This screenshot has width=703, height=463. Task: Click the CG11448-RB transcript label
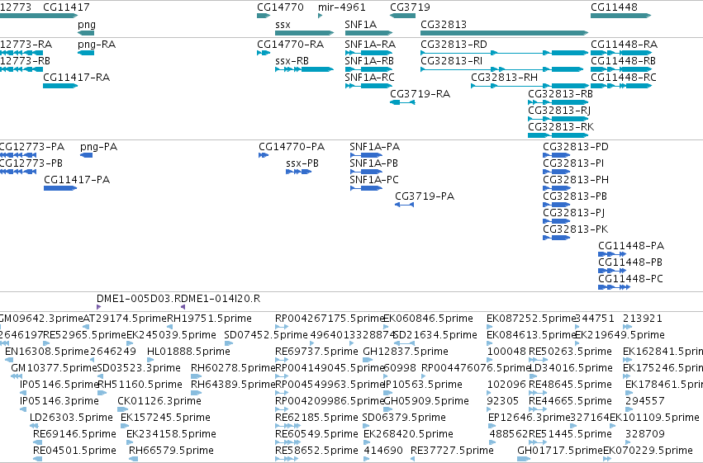623,61
